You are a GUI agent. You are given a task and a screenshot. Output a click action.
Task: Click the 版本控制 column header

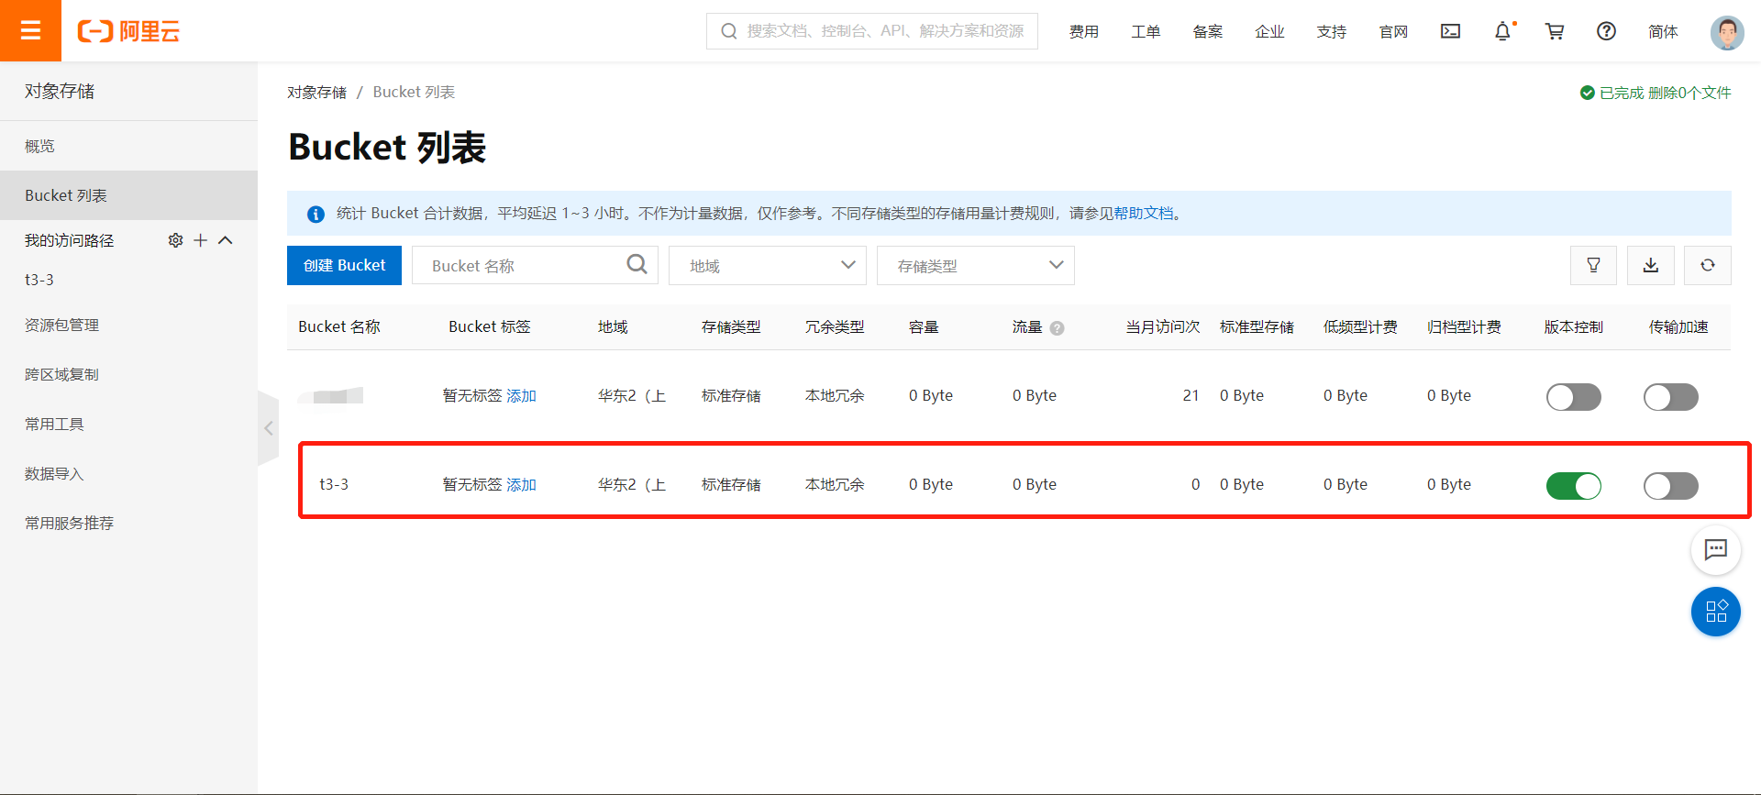point(1574,326)
